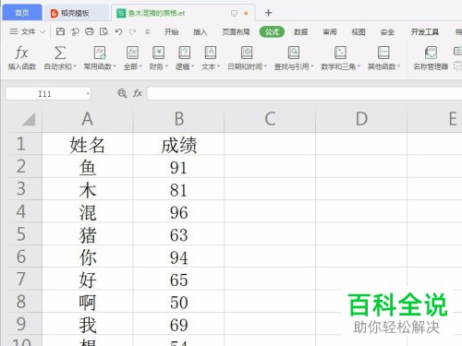The image size is (462, 346).
Task: Click cell containing 成绩
Action: tap(179, 144)
